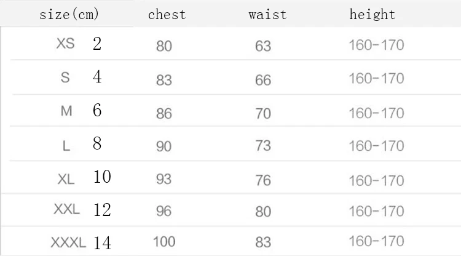
Task: Select the XS size label
Action: (65, 44)
